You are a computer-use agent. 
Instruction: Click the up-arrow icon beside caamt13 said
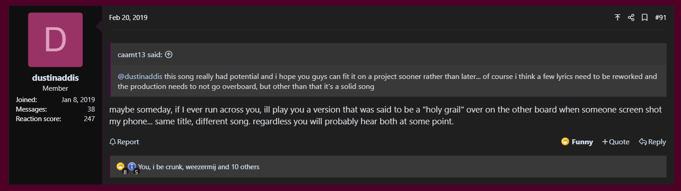pyautogui.click(x=169, y=55)
